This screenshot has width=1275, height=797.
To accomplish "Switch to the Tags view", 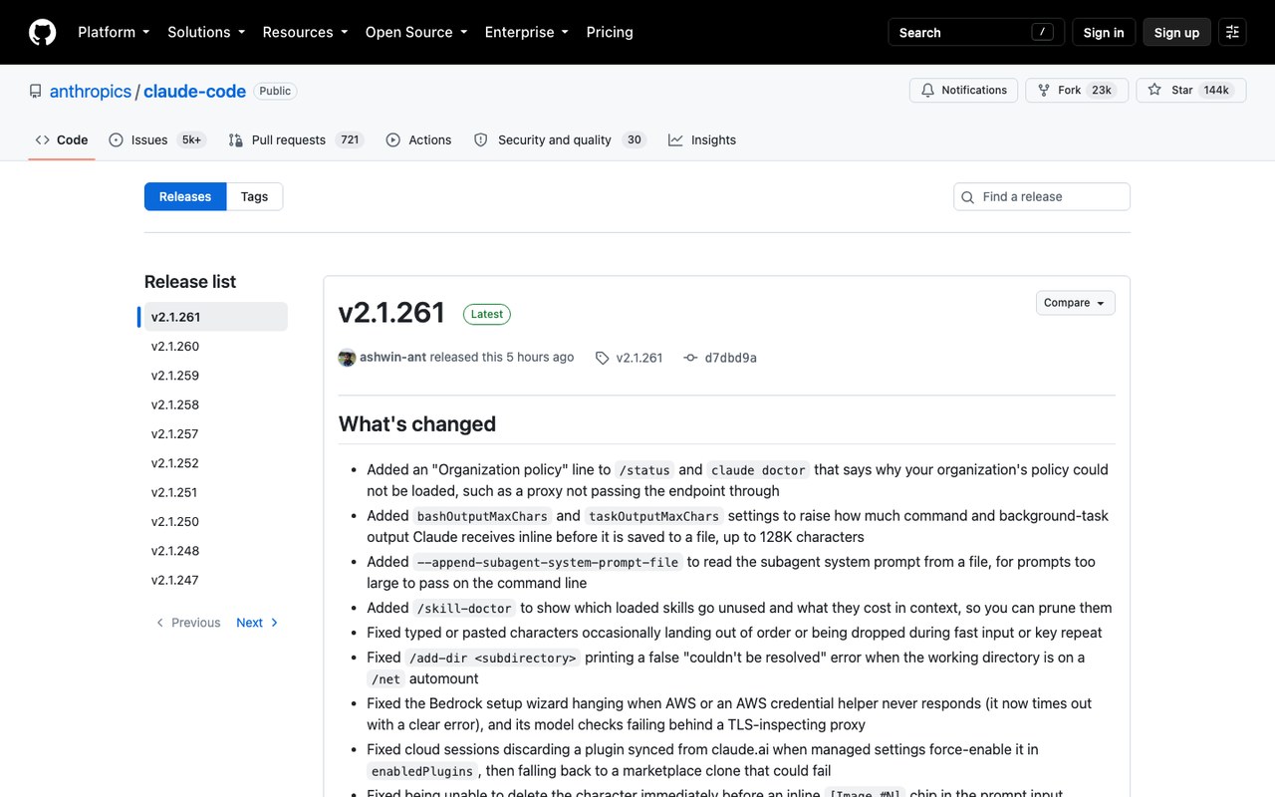I will (254, 197).
